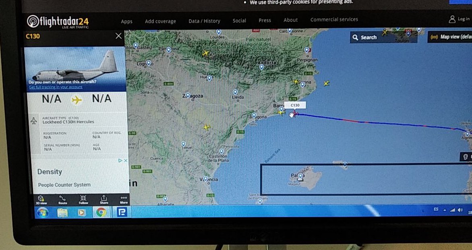Screen dimensions: 472x250
Task: Click the Tarragona airport pin
Action: pyautogui.click(x=254, y=115)
